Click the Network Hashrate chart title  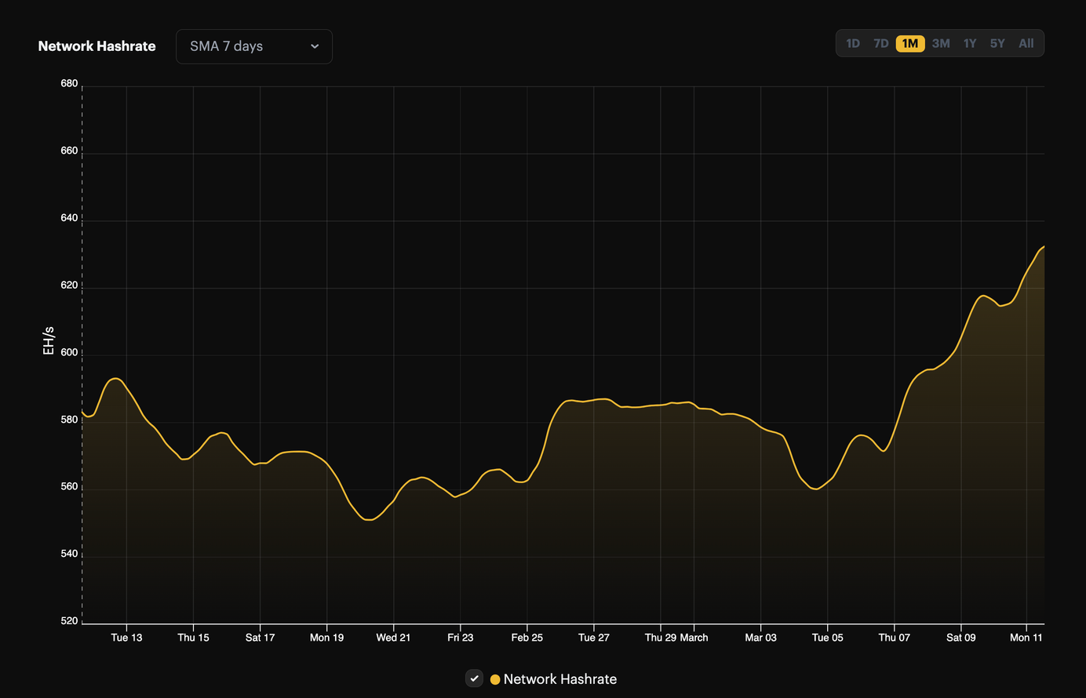(x=97, y=46)
